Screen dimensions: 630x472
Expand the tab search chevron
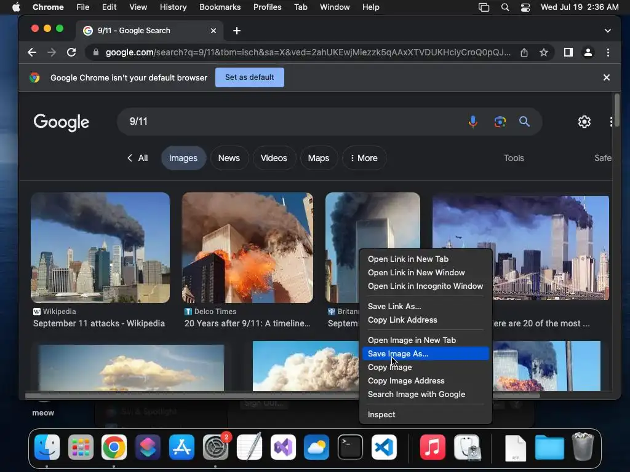pos(607,31)
